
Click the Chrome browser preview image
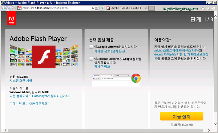click(x=116, y=80)
